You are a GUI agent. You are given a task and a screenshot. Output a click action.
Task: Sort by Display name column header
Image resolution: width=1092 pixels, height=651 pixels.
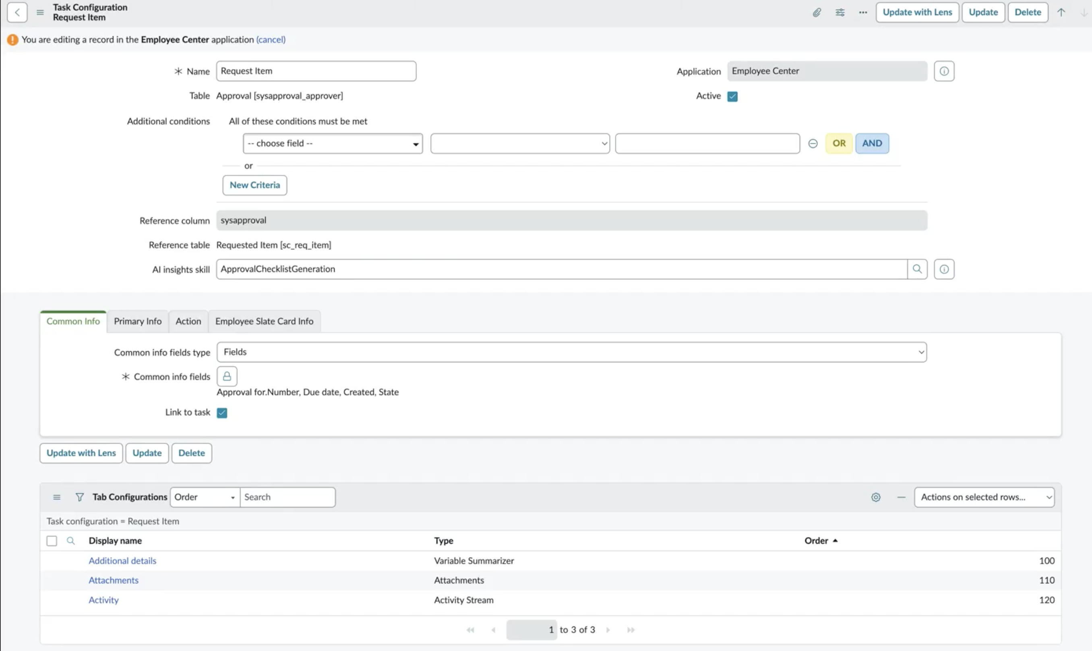tap(115, 540)
